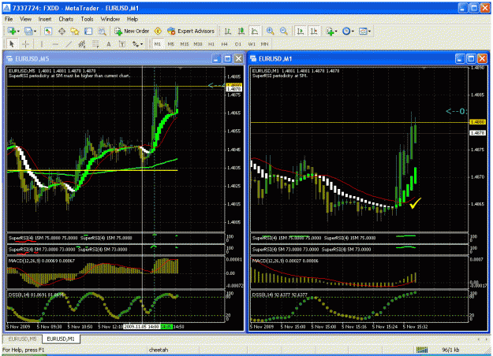Open the Navigator folder-star icon

pyautogui.click(x=75, y=31)
